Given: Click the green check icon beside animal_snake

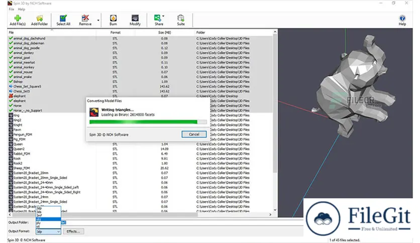Looking at the screenshot, I should pyautogui.click(x=11, y=77).
